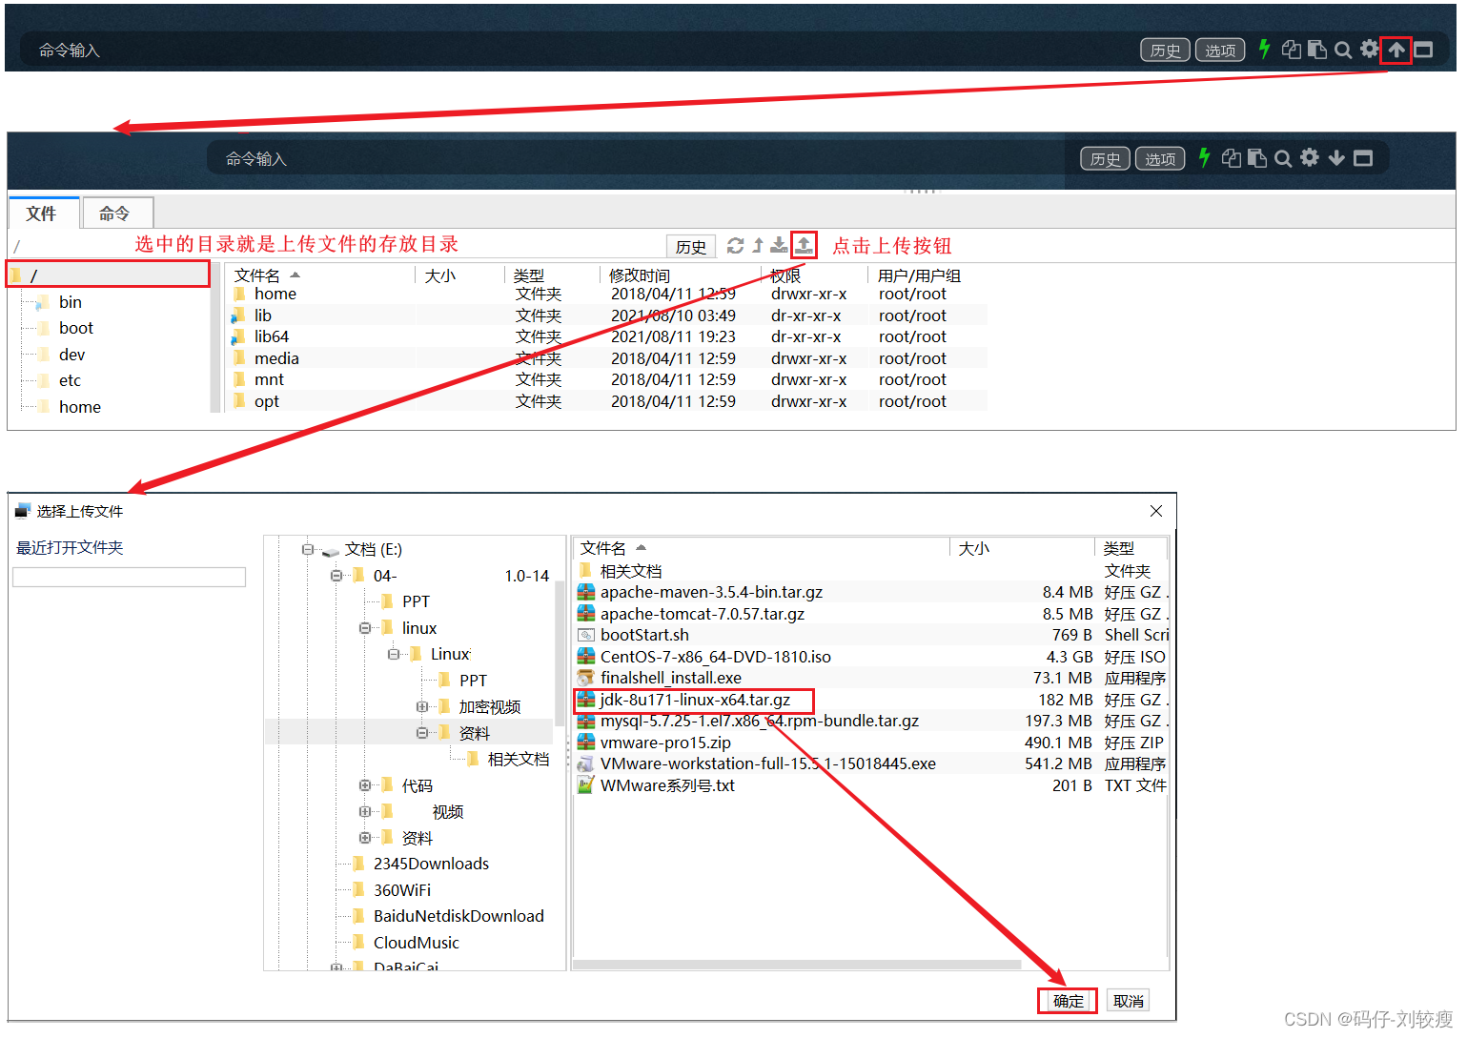Sort the remote list by 用户/用户组 column
The width and height of the screenshot is (1467, 1038).
pos(919,275)
